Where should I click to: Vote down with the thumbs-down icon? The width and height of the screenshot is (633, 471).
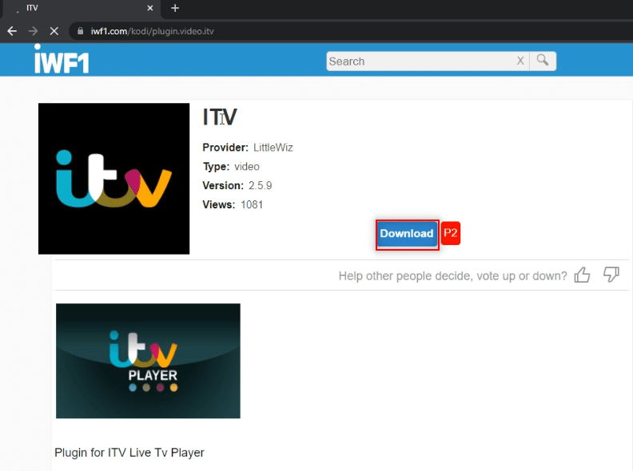(611, 275)
